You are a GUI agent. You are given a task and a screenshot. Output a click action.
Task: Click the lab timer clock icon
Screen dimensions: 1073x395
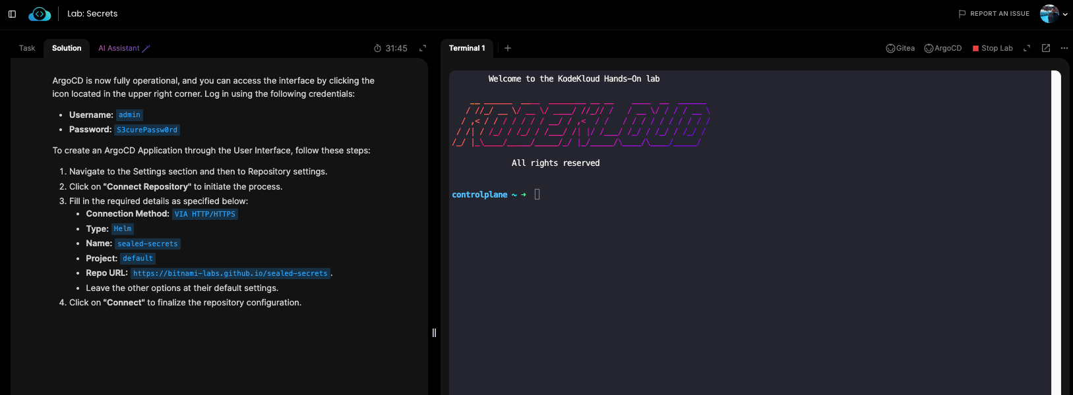378,48
